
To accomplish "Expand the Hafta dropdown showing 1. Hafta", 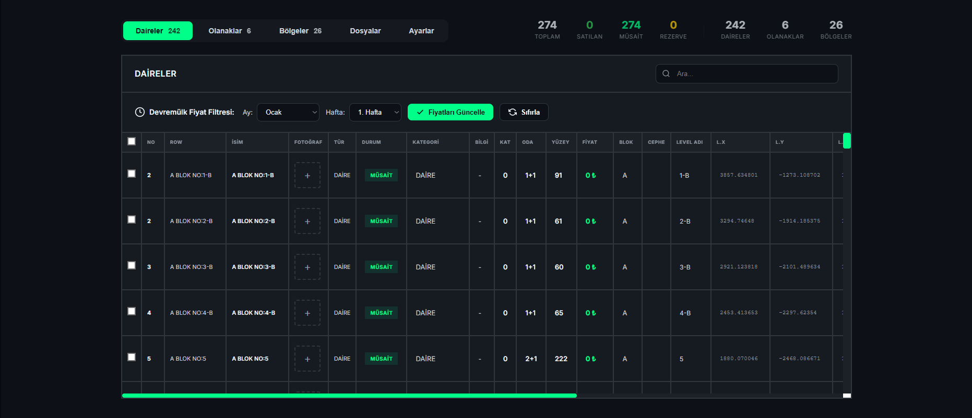I will coord(375,112).
